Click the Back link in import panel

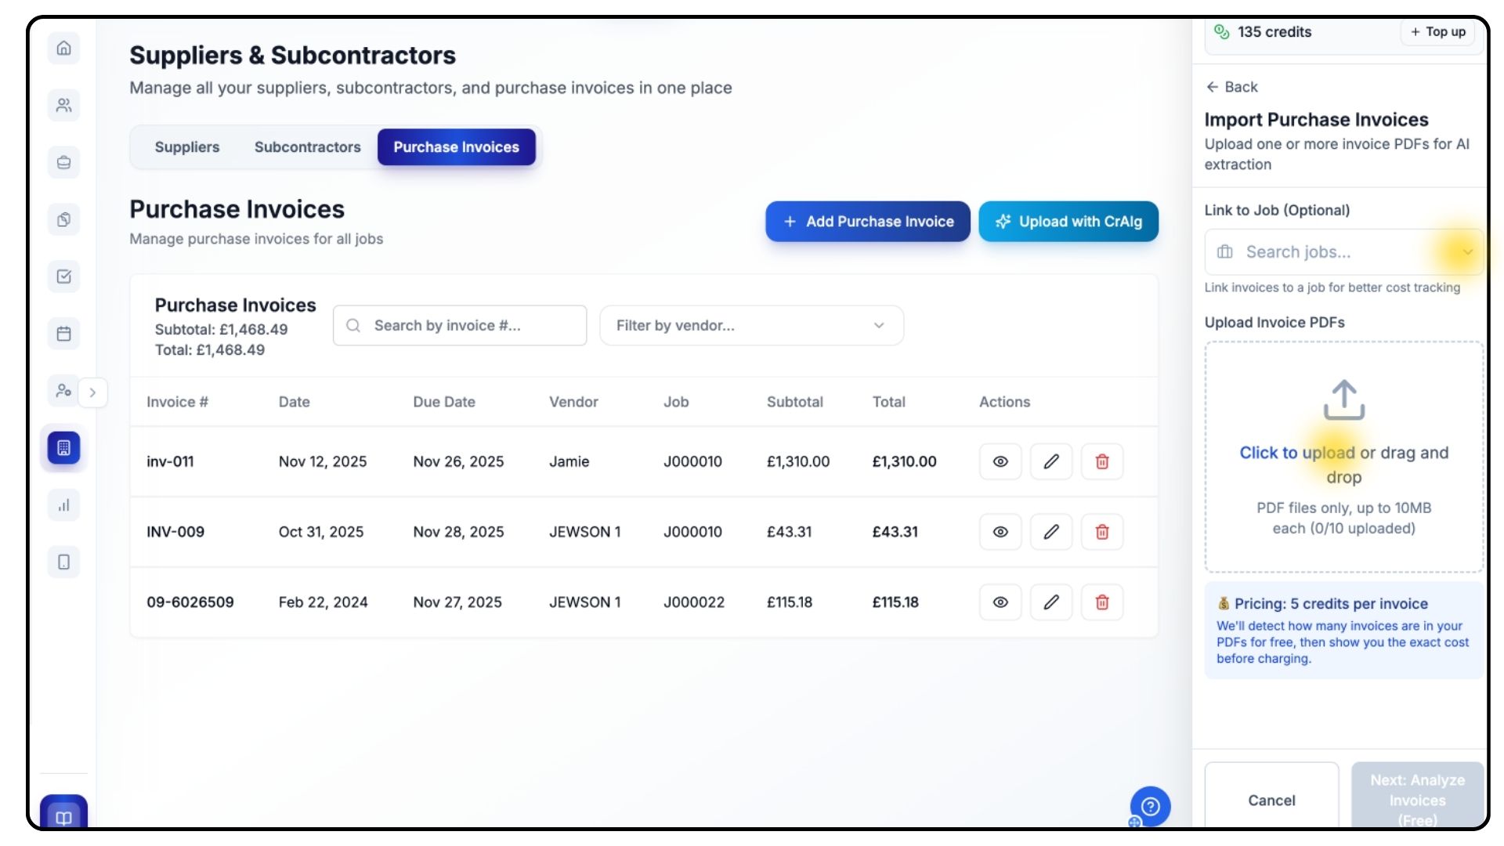pos(1231,87)
